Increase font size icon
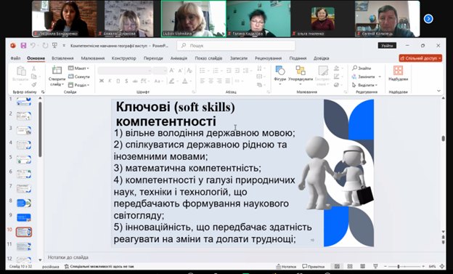453x274 pixels. pyautogui.click(x=172, y=70)
